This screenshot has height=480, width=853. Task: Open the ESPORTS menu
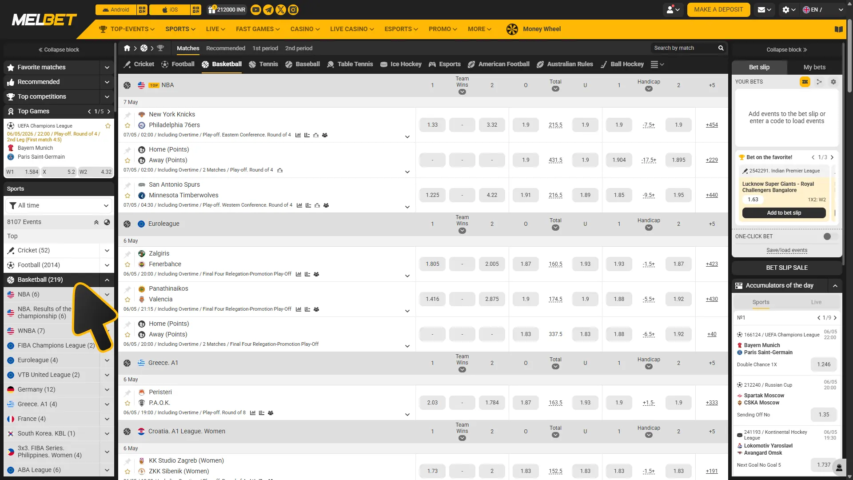(x=401, y=29)
